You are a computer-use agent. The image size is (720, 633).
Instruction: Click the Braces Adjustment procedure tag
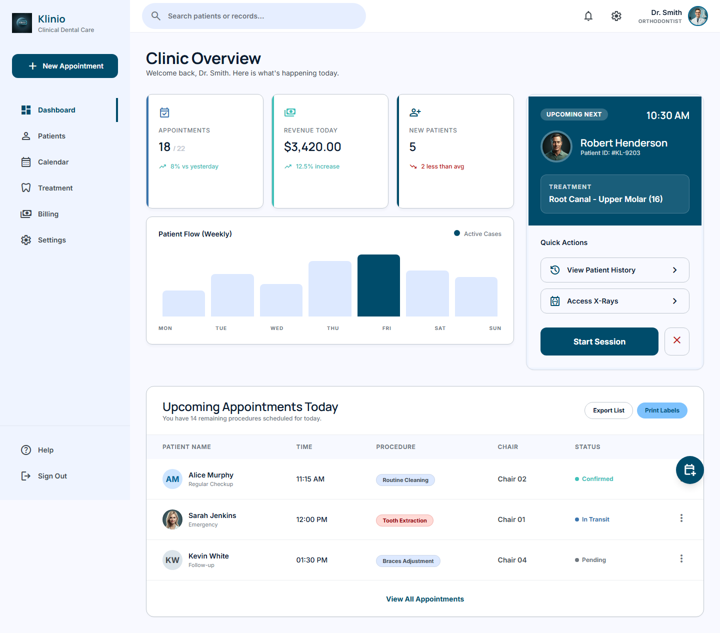point(408,561)
